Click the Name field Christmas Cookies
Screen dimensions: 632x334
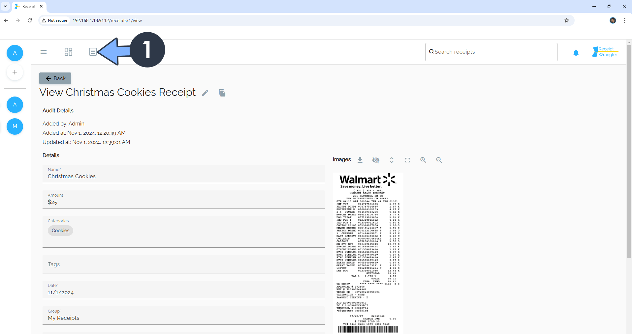tap(184, 174)
